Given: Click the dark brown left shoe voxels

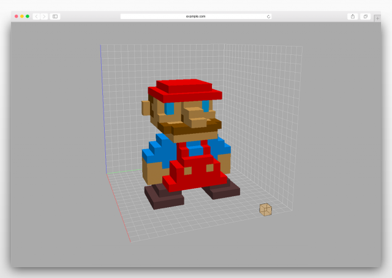Looking at the screenshot, I should pos(164,196).
